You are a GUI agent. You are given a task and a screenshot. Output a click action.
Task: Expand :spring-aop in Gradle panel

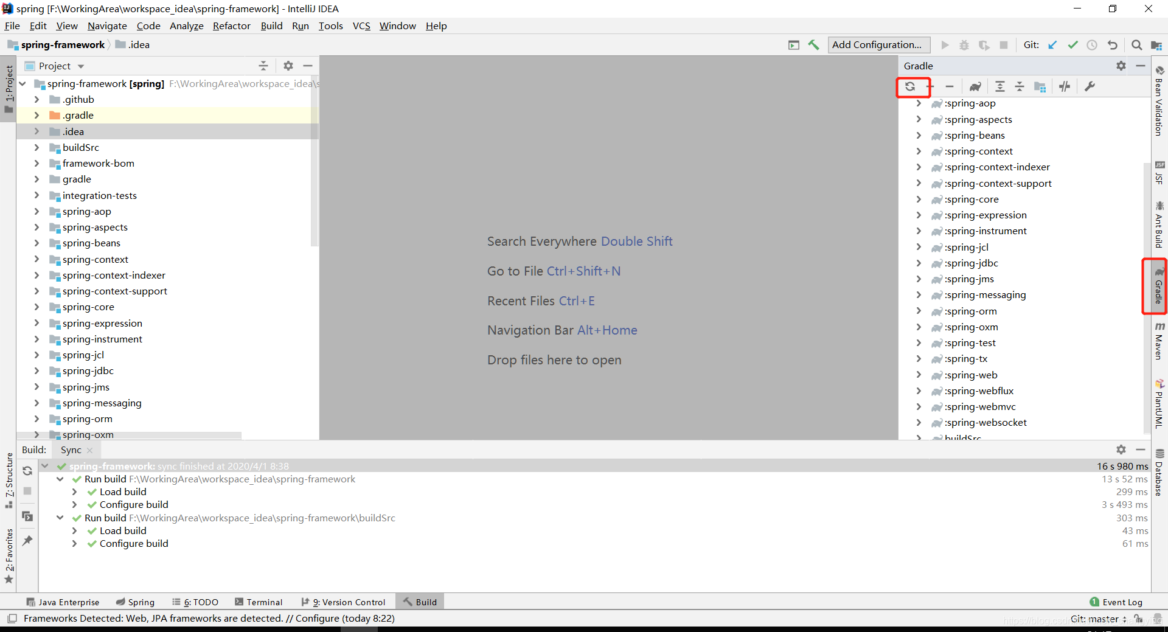pyautogui.click(x=919, y=103)
